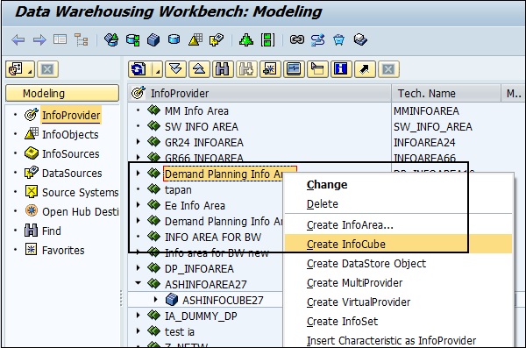Select the SW INFO AREA row
Screen dimensions: 526x348
202,126
